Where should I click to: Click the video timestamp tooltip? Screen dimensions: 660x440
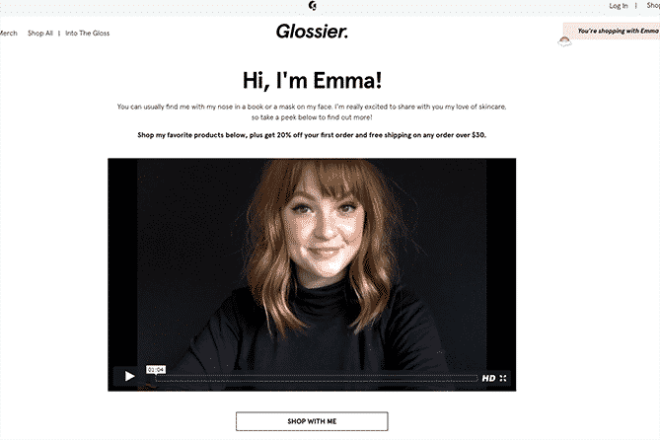(156, 369)
